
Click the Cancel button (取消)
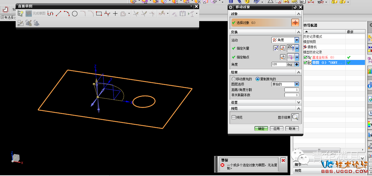click(292, 129)
